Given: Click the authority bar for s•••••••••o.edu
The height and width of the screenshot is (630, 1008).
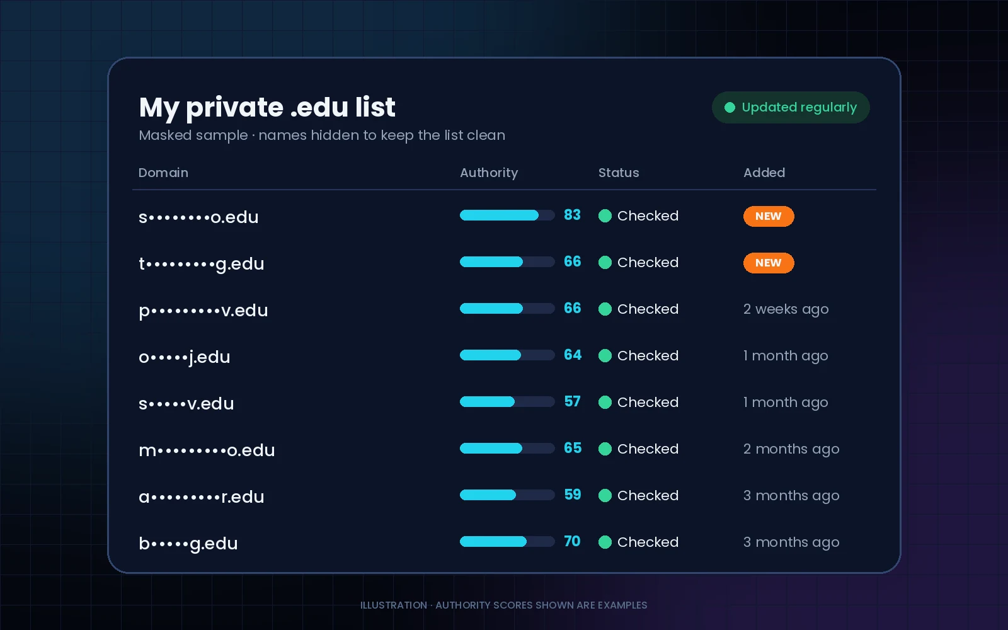Looking at the screenshot, I should tap(507, 215).
